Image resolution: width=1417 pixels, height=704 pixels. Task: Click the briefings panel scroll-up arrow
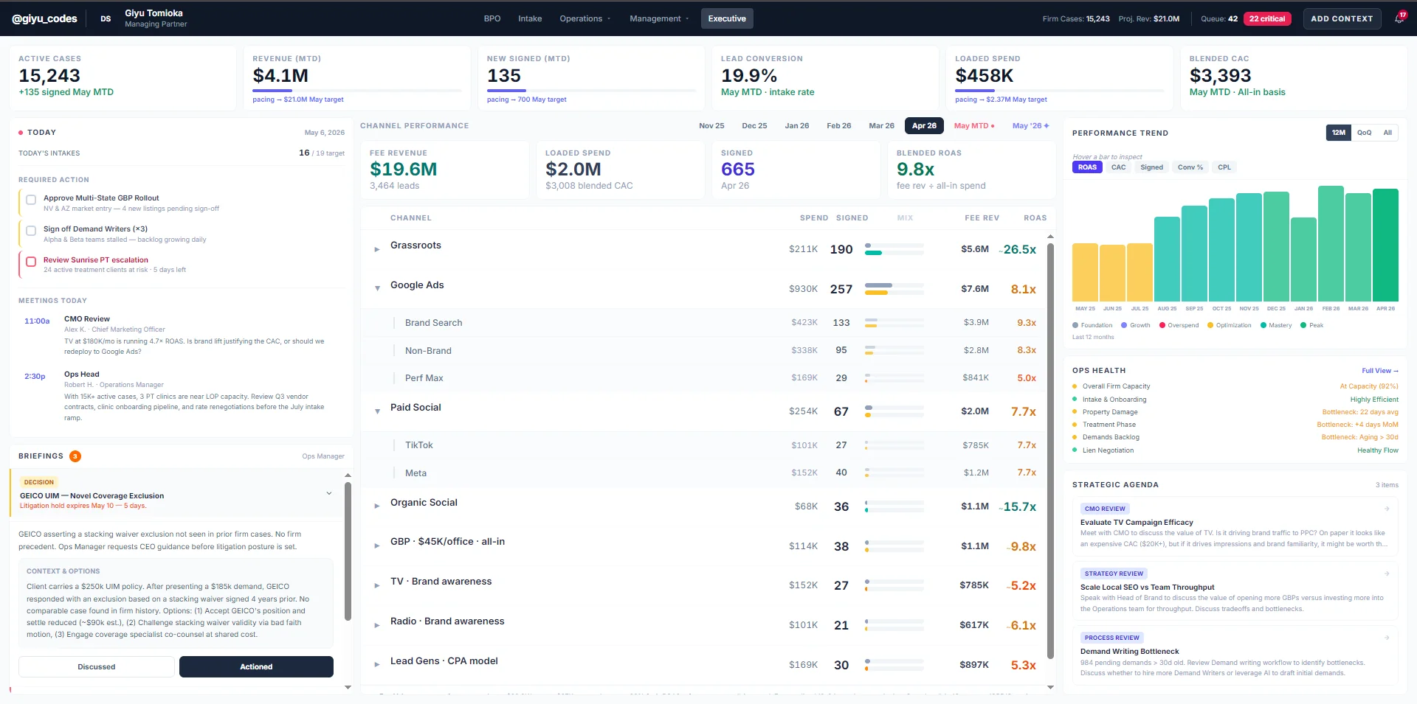(x=348, y=475)
